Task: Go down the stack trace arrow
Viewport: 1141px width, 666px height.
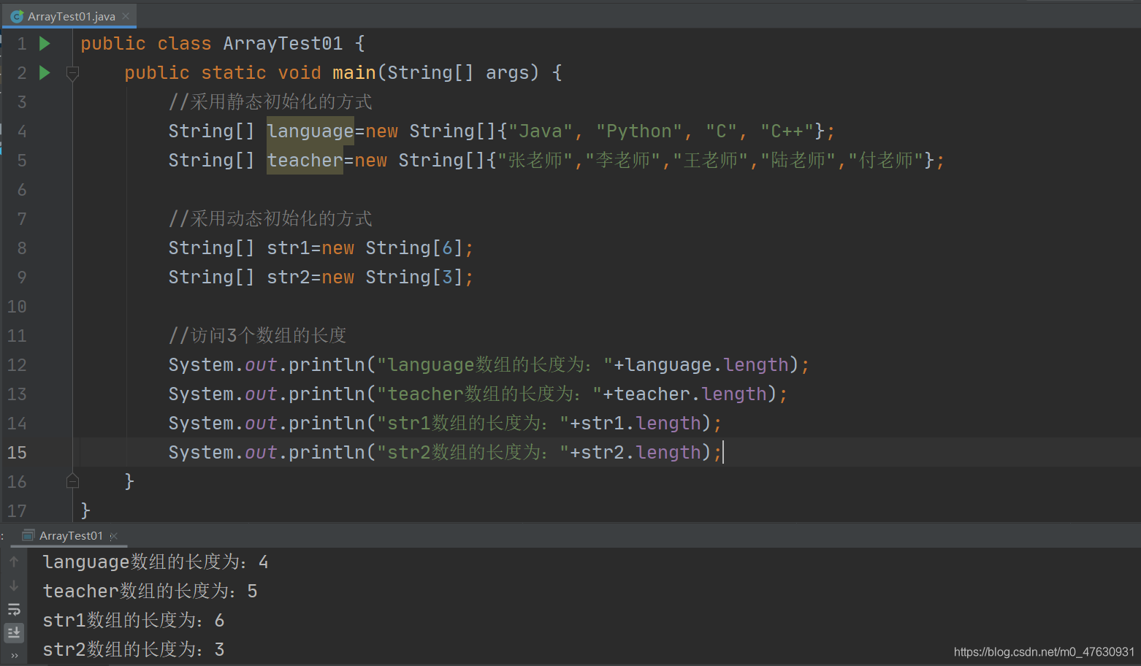Action: tap(14, 586)
